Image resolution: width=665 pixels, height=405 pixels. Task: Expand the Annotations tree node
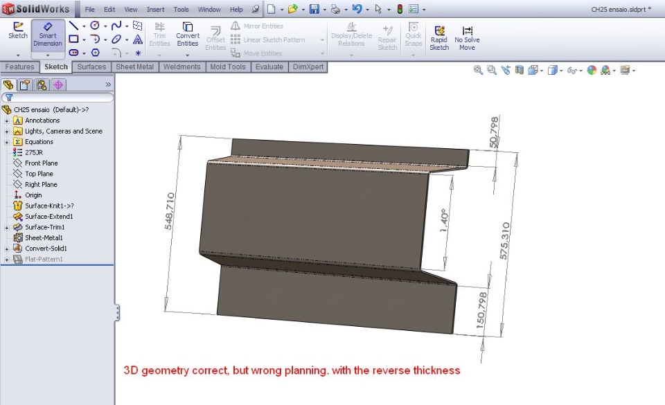click(x=7, y=120)
